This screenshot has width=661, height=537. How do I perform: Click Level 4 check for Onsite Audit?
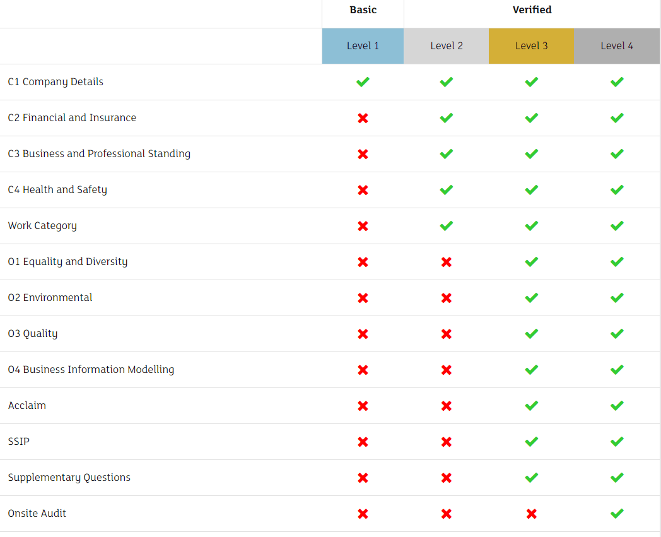pyautogui.click(x=617, y=514)
